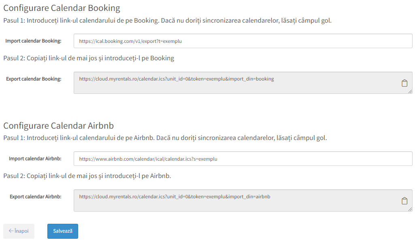Image resolution: width=417 pixels, height=244 pixels.
Task: Click the Airbnb 'Pasul 1' instruction text
Action: [165, 138]
